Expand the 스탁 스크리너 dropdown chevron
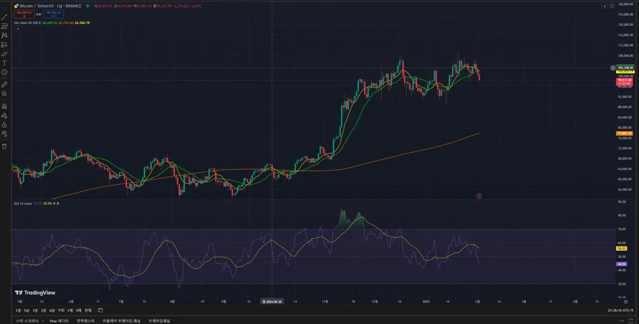The height and width of the screenshot is (324, 639). (42, 321)
